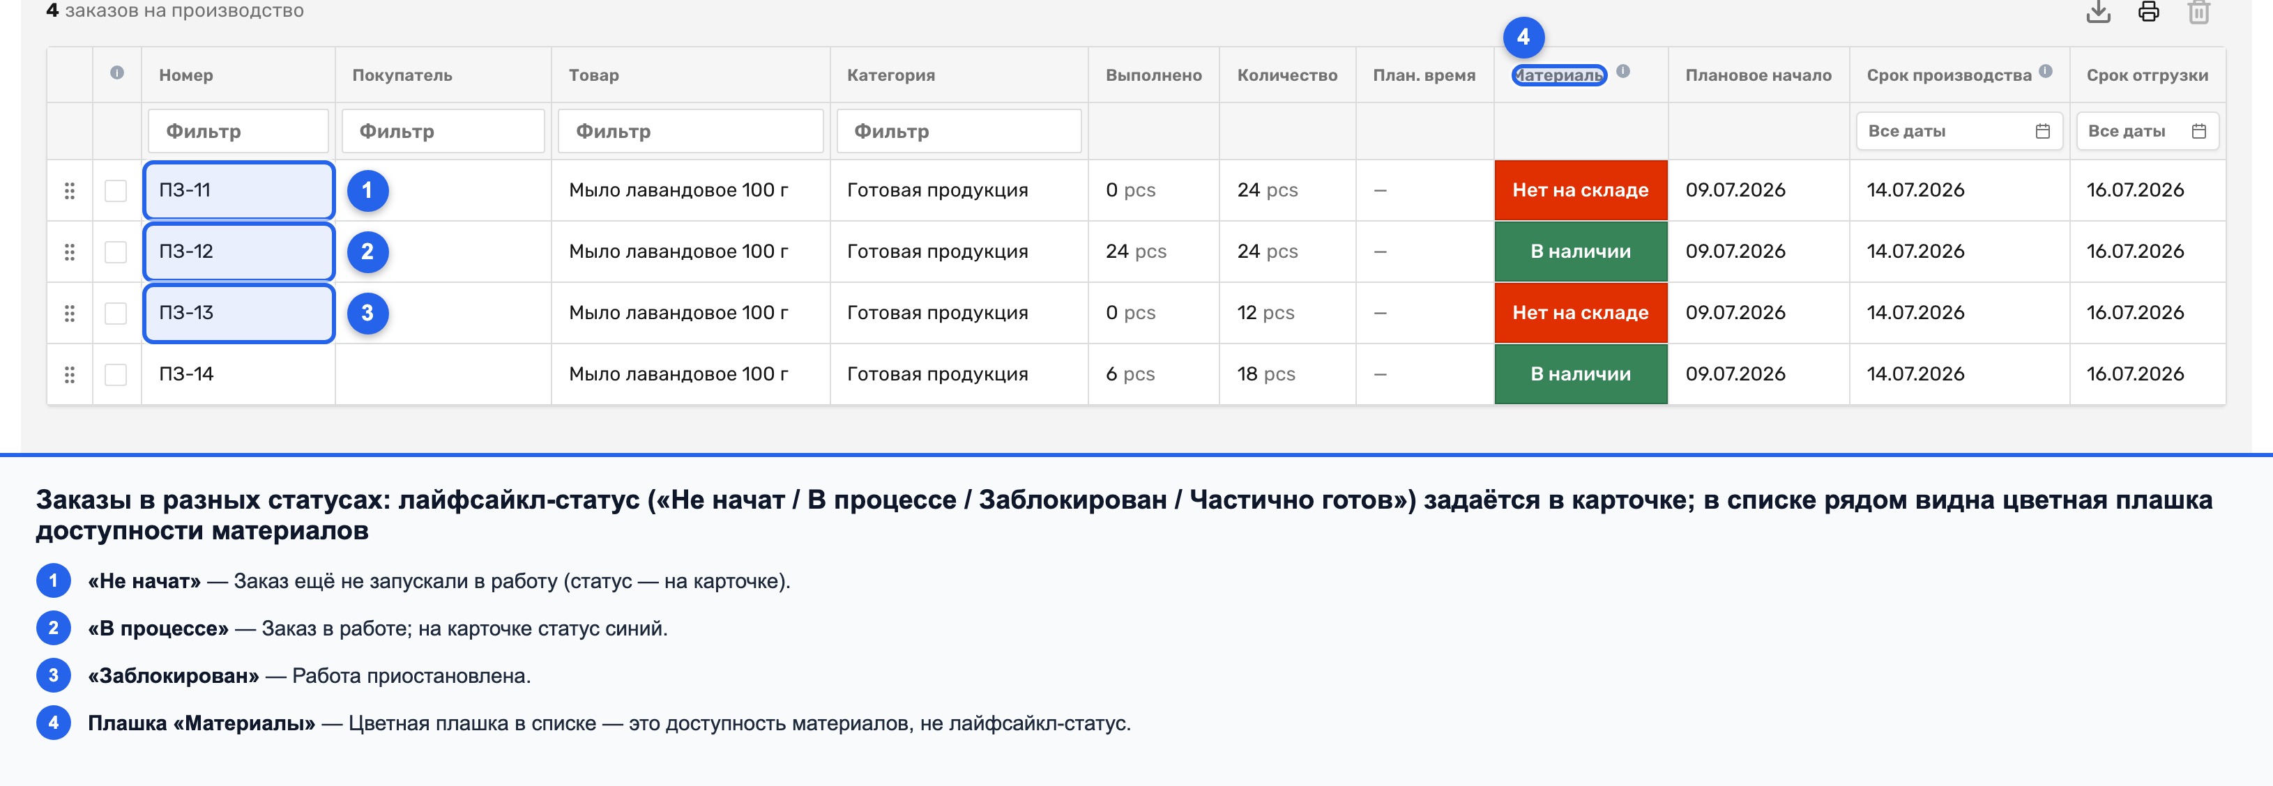The image size is (2273, 786).
Task: Sort by the Товар column header
Action: click(594, 75)
